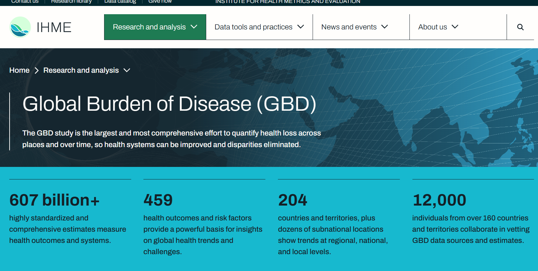The image size is (538, 271).
Task: Expand the Research and analysis nav chevron
Action: tap(194, 27)
